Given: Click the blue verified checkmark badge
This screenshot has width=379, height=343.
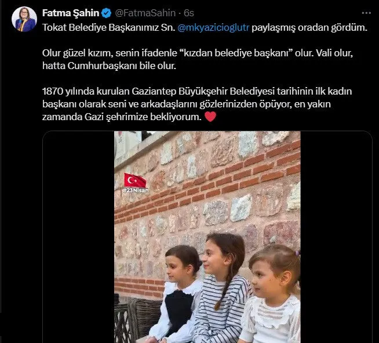Looking at the screenshot, I should coord(106,13).
